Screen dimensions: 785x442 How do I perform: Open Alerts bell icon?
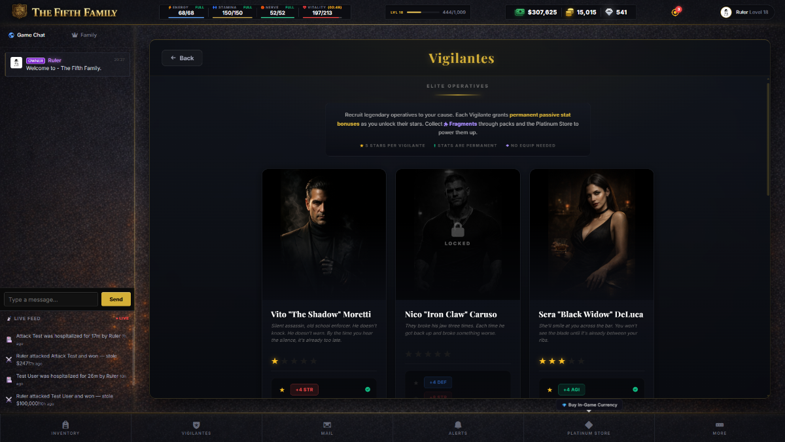[458, 426]
